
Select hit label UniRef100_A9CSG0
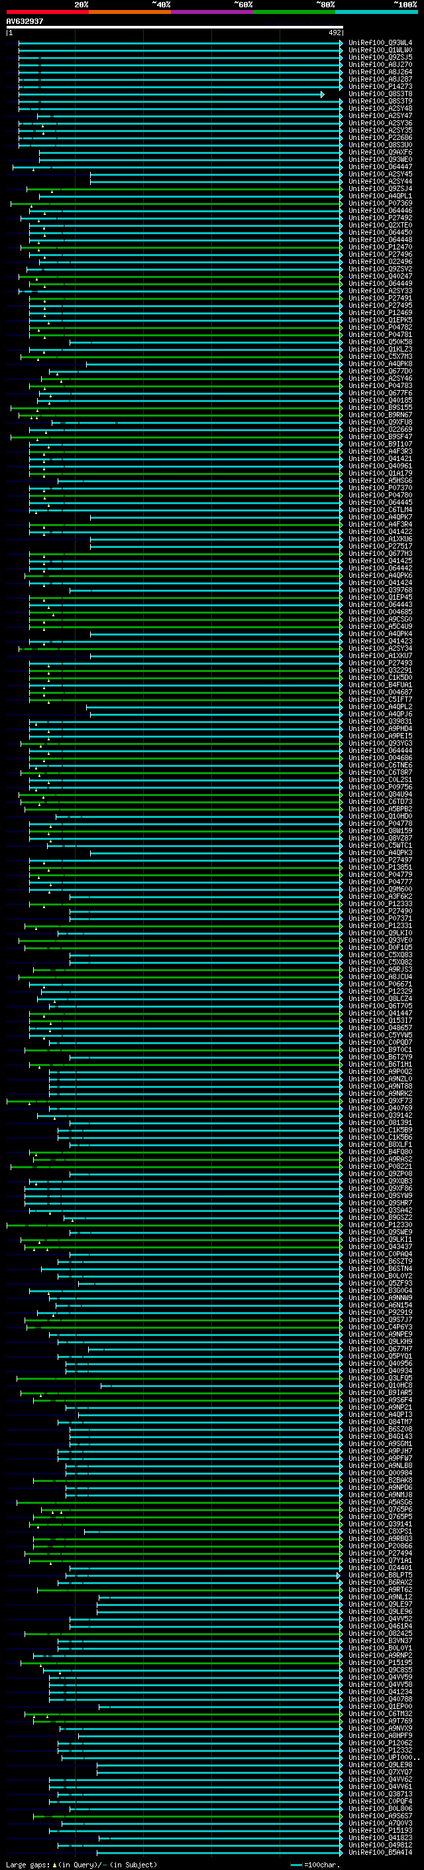tap(380, 619)
